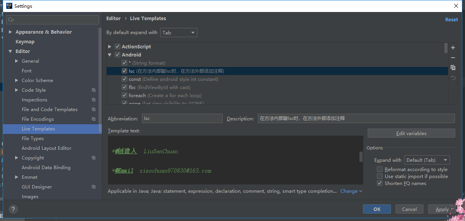Collapse the Editor settings section
465x221 pixels.
click(11, 51)
